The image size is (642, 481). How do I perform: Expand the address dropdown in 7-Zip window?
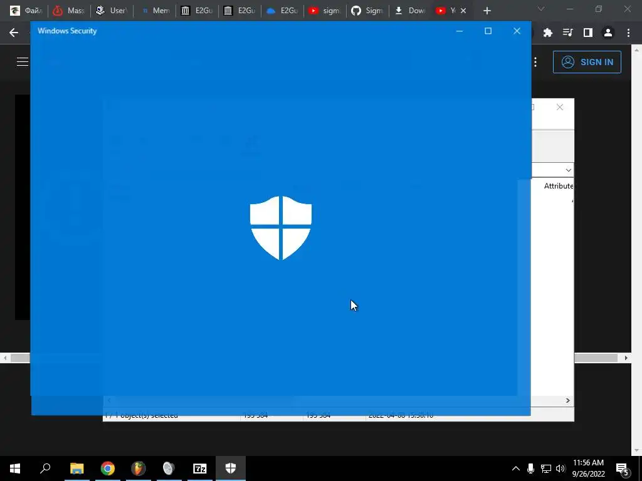click(568, 170)
